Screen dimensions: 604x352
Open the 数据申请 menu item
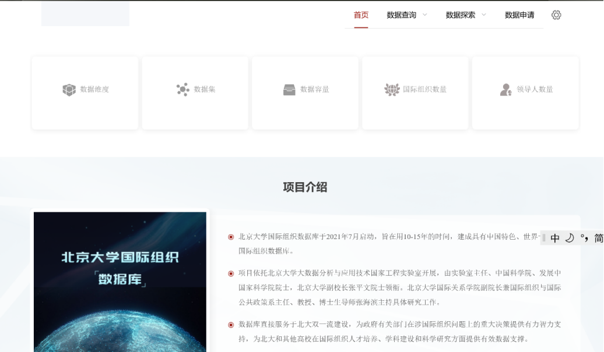[519, 15]
